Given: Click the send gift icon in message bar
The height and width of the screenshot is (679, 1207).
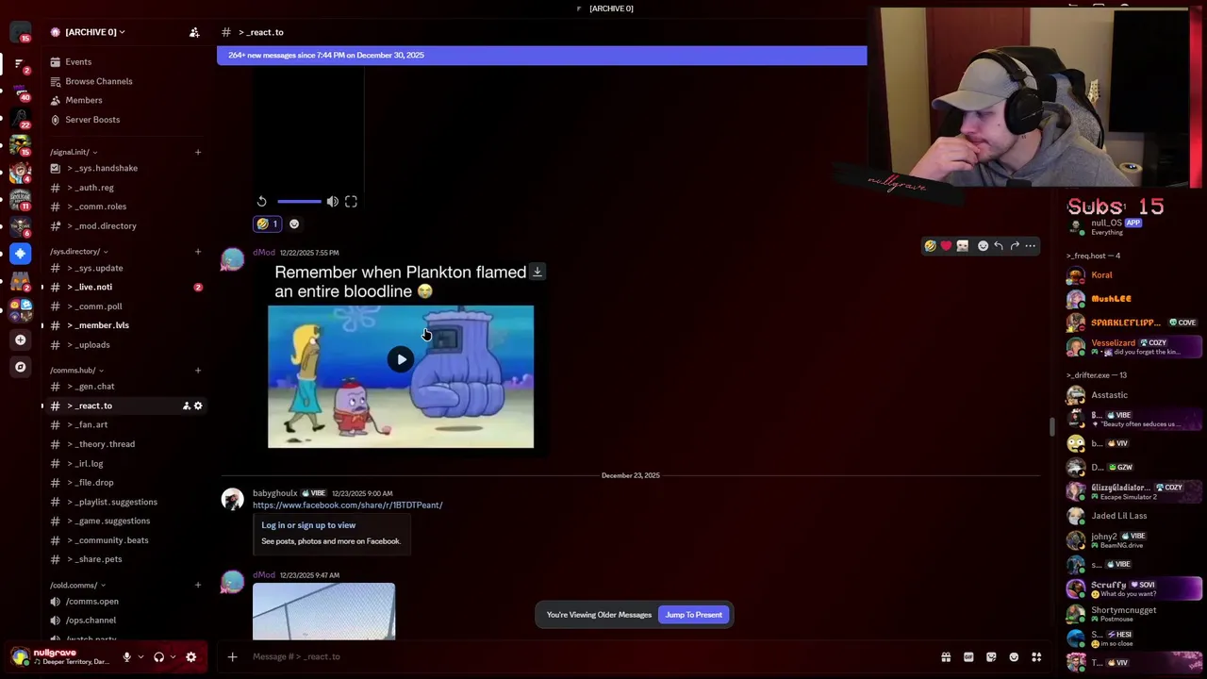Looking at the screenshot, I should click(946, 657).
